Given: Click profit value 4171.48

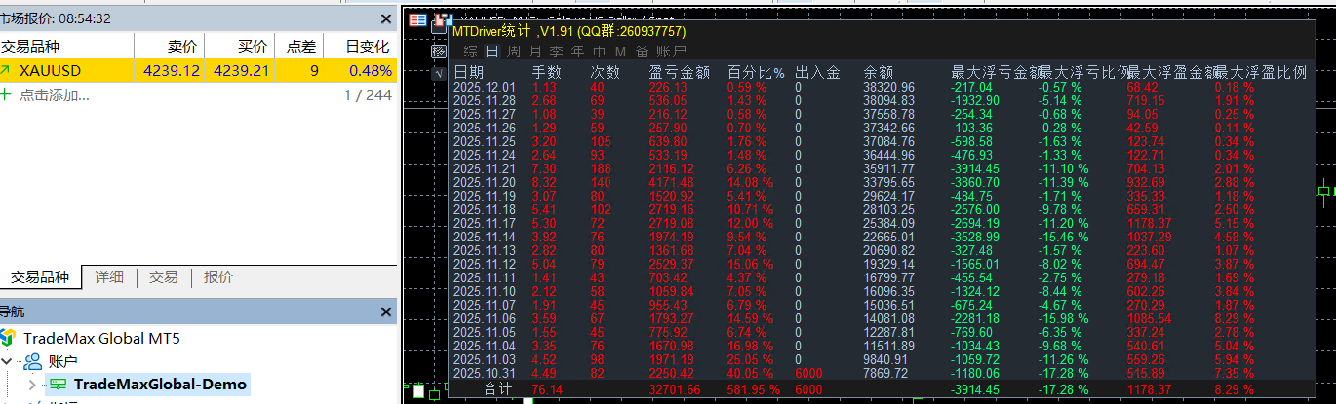Looking at the screenshot, I should tap(672, 181).
